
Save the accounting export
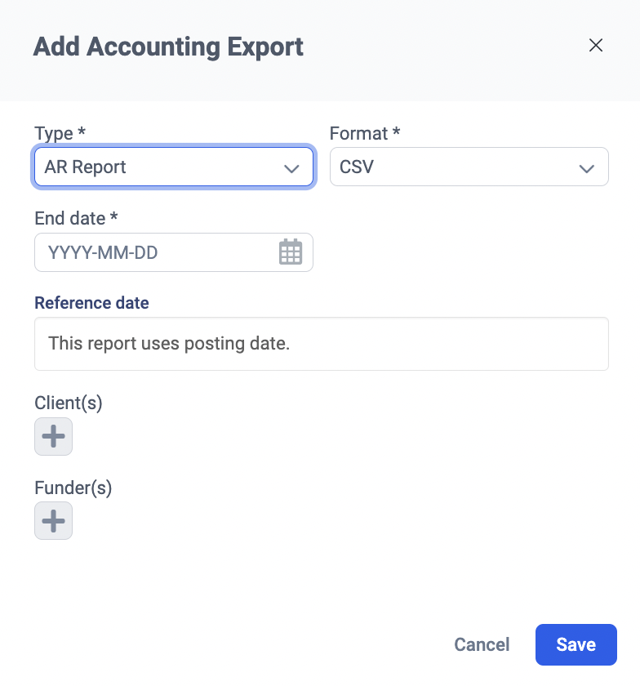click(576, 644)
